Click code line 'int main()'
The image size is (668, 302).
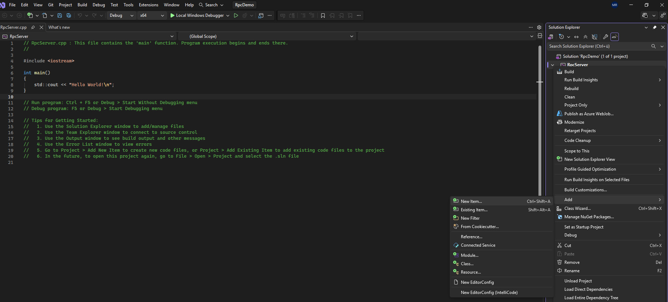[37, 73]
